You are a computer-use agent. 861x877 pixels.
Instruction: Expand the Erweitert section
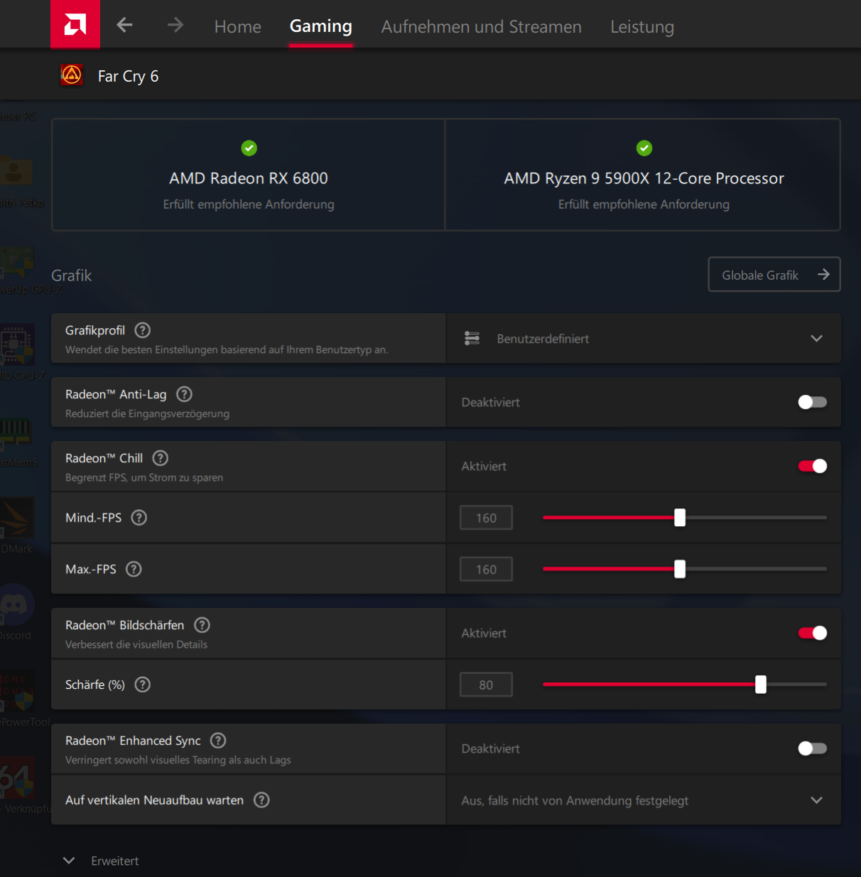click(x=101, y=861)
